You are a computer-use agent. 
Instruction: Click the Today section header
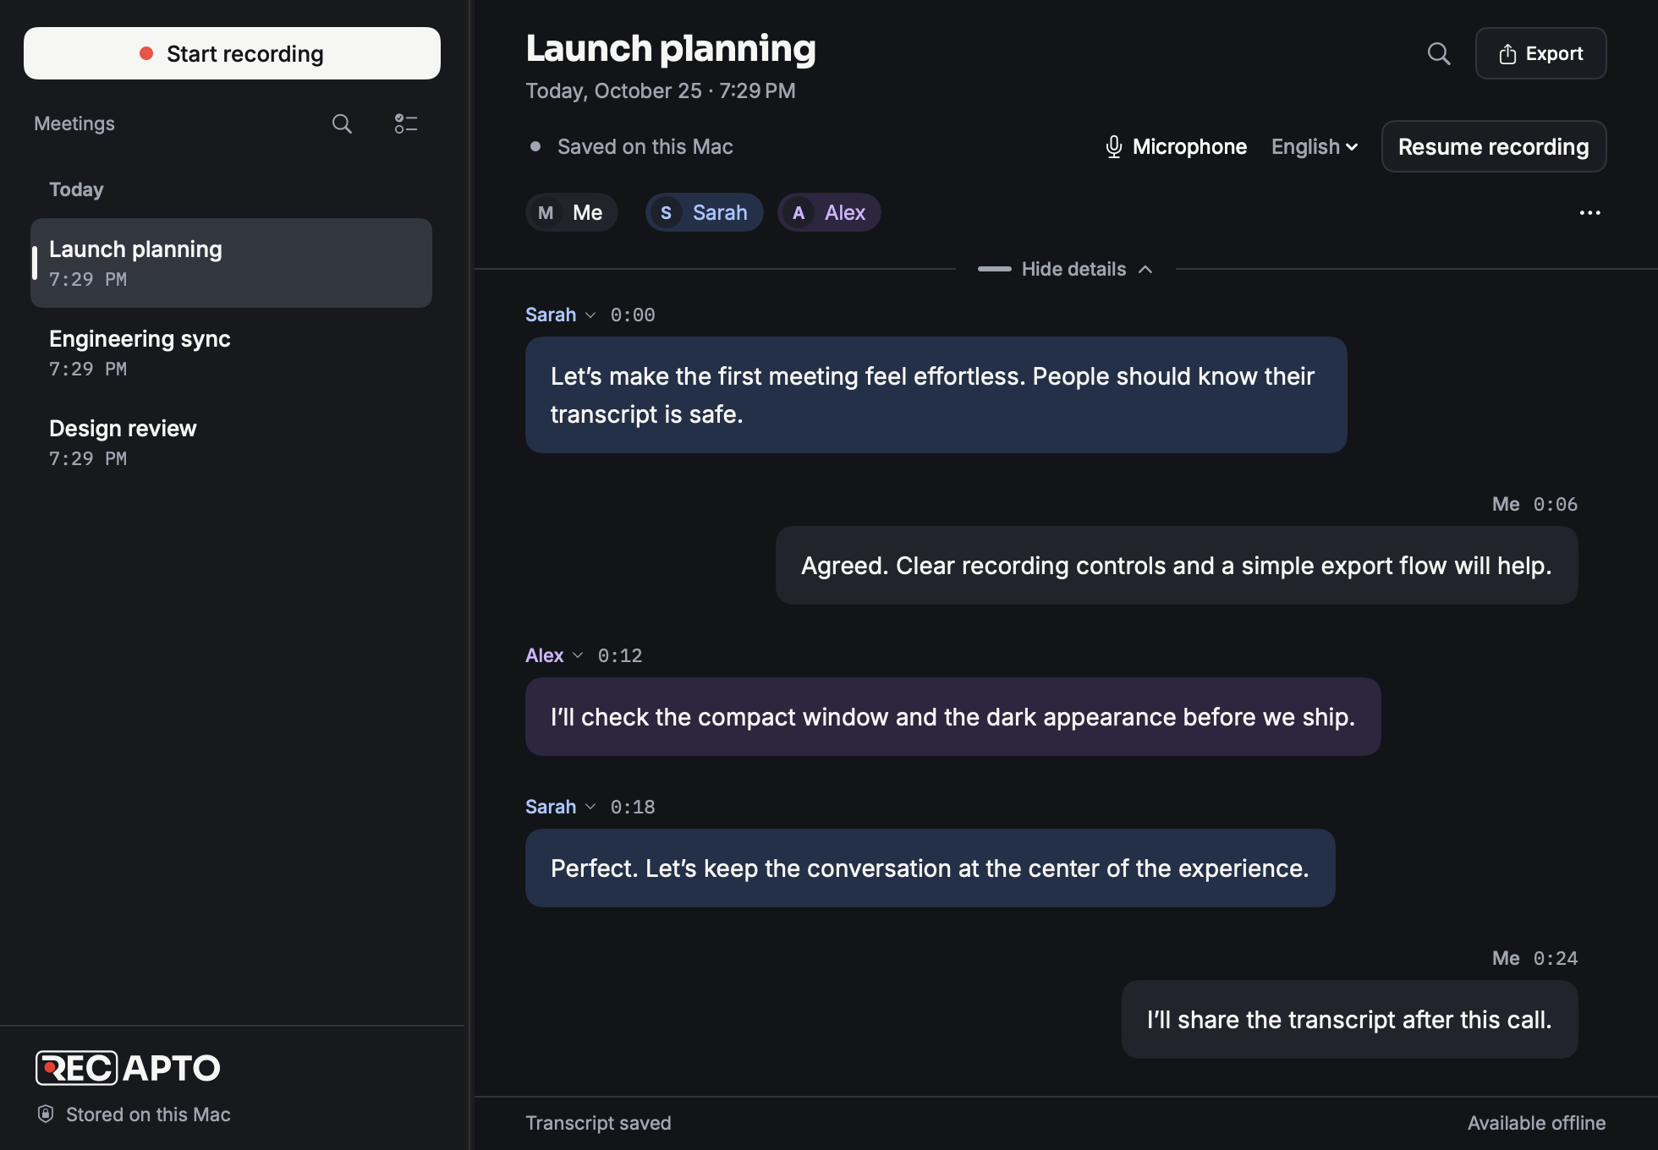tap(76, 189)
